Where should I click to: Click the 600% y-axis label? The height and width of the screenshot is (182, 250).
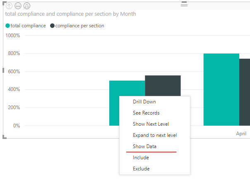tap(14, 72)
